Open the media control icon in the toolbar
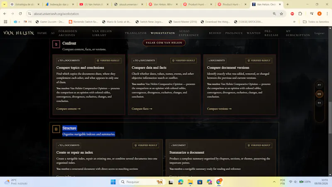 tap(312, 14)
